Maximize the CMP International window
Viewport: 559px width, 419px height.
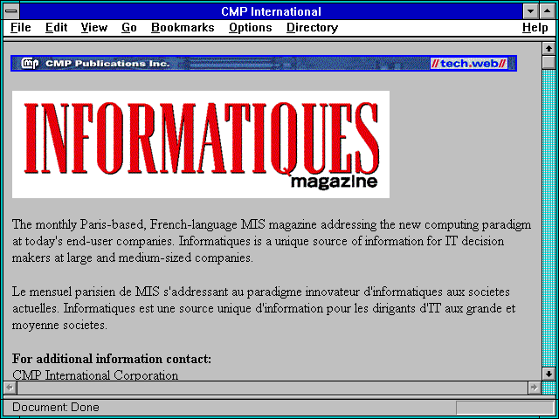click(548, 11)
